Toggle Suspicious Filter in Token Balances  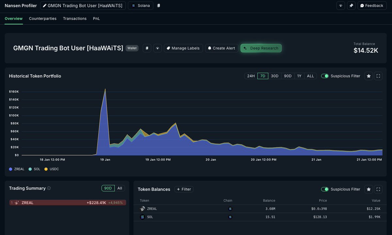[325, 189]
